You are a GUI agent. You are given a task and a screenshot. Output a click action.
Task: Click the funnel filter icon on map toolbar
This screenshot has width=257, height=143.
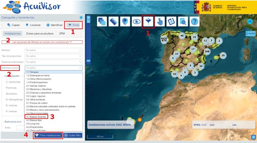point(148,21)
